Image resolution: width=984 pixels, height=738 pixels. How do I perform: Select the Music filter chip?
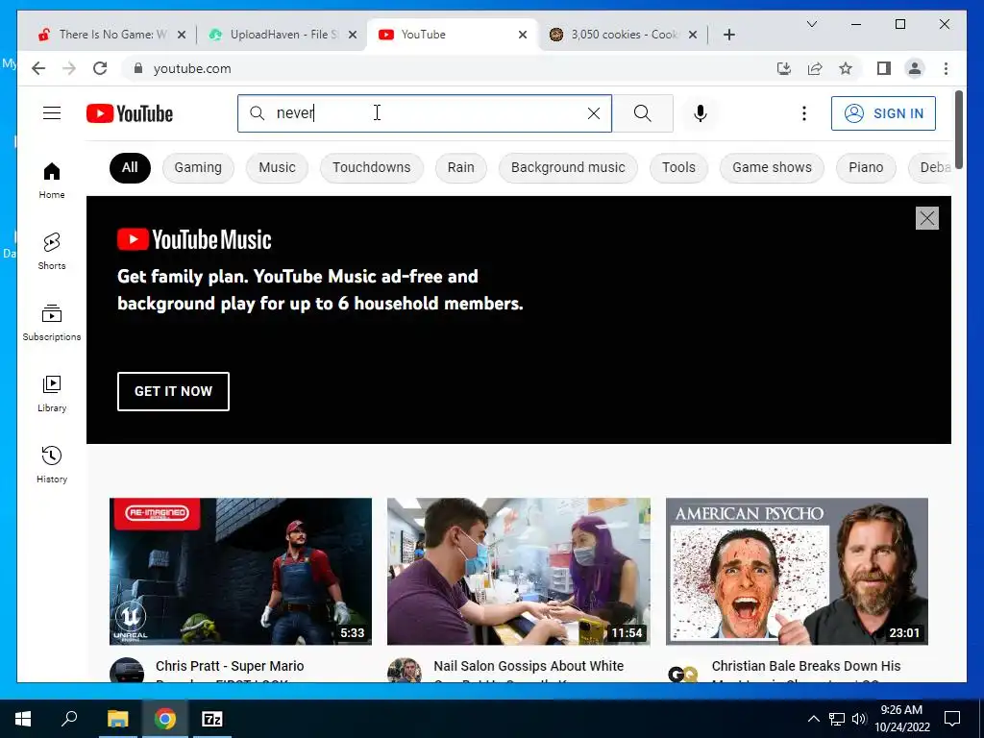coord(277,167)
